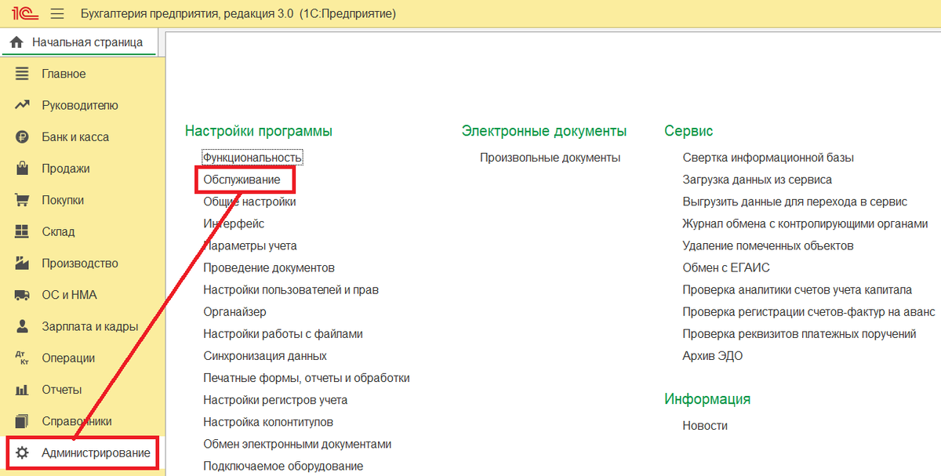Open the hamburger main menu

[x=57, y=14]
